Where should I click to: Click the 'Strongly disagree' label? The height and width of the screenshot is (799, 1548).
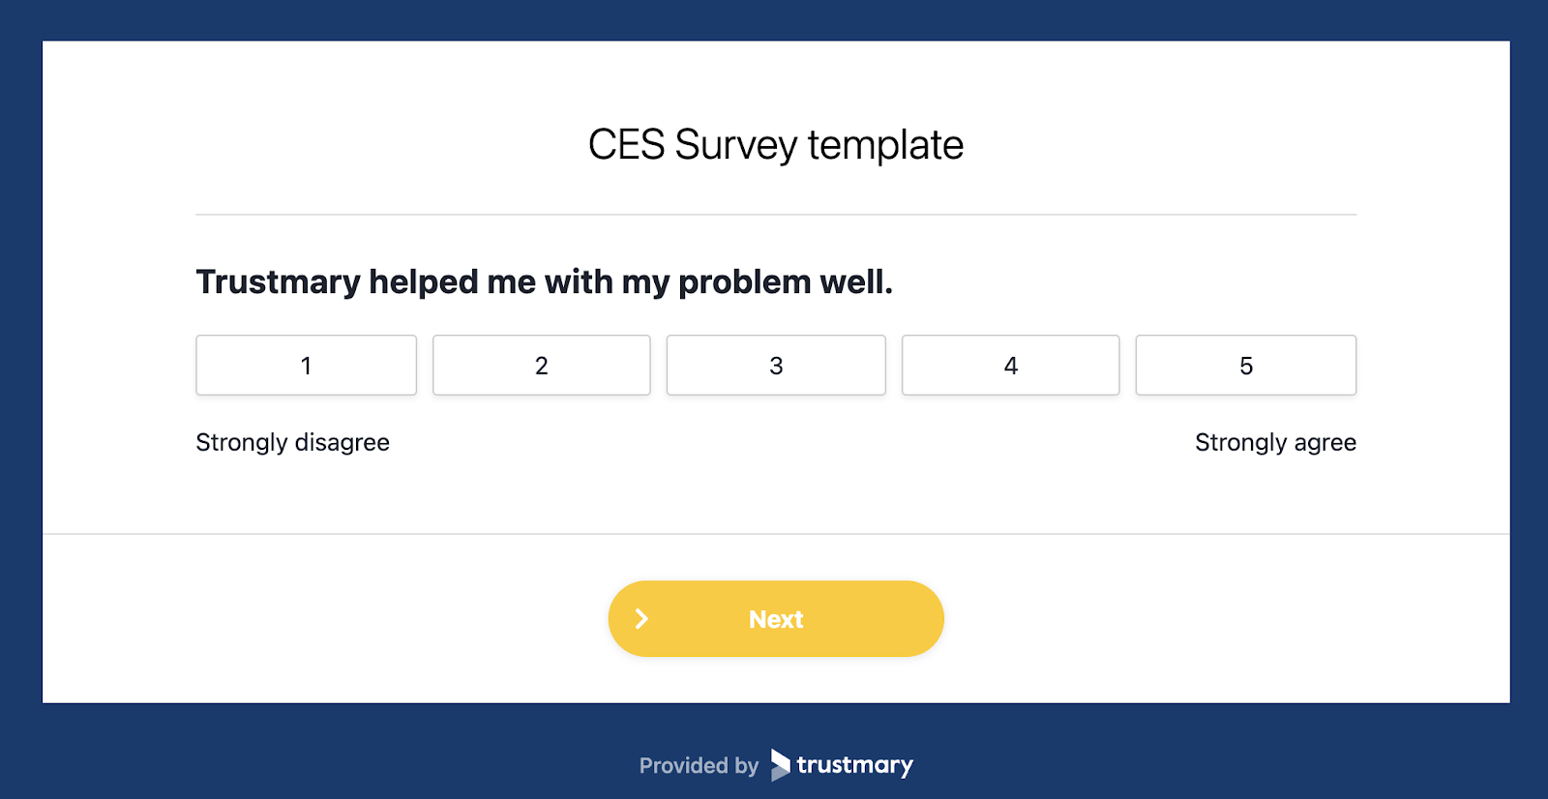292,443
